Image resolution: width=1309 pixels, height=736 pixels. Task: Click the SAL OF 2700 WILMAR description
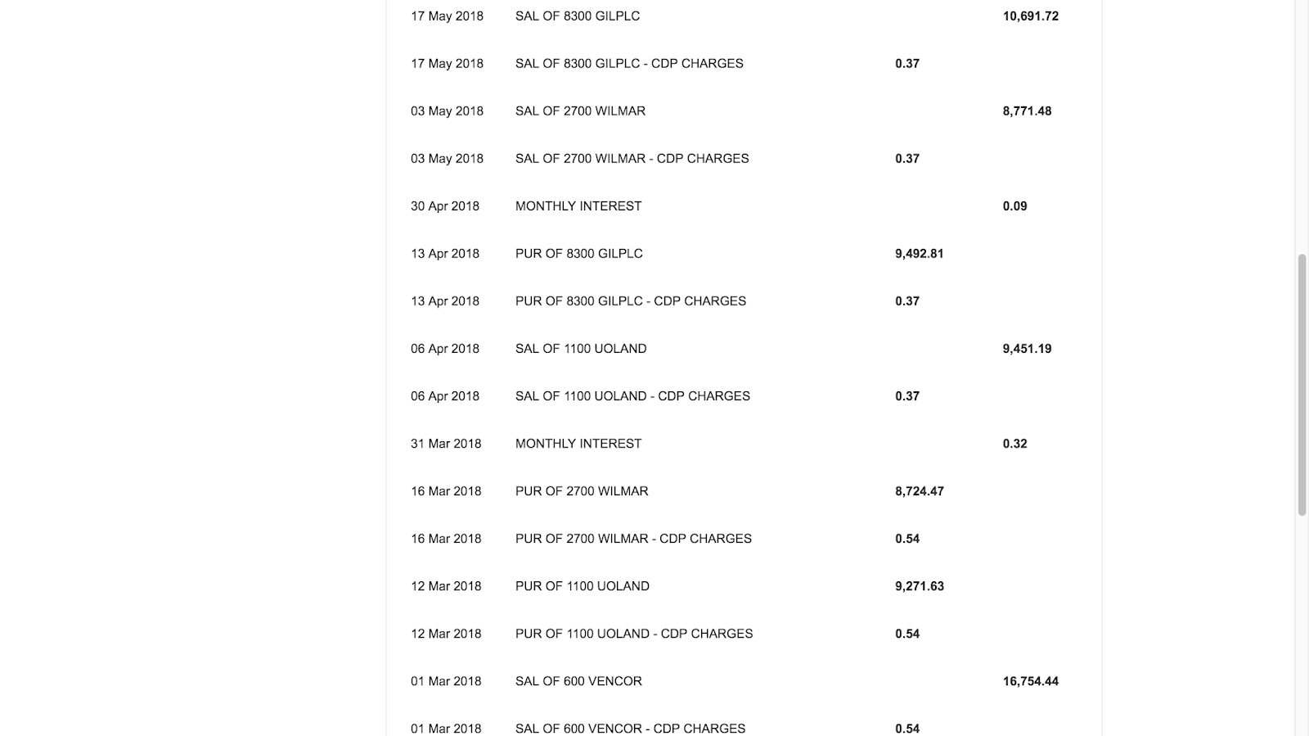point(580,111)
